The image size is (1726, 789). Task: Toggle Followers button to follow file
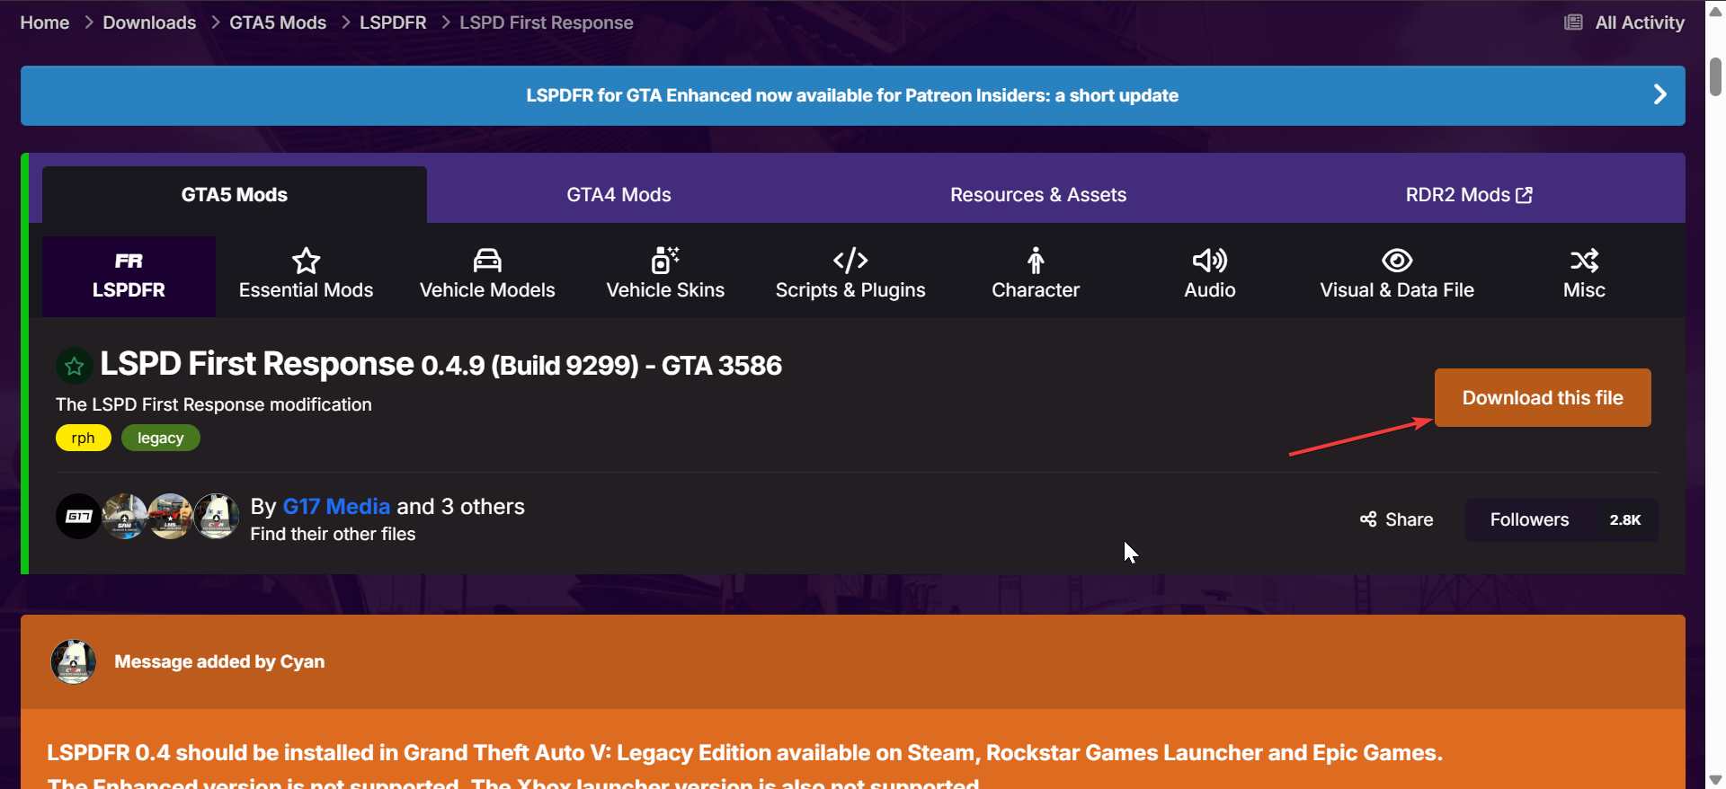tap(1529, 519)
